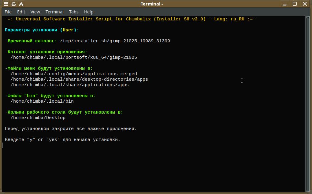Viewport: 312px width, 194px height.
Task: Click the '-Временный каталог:' label
Action: point(31,41)
